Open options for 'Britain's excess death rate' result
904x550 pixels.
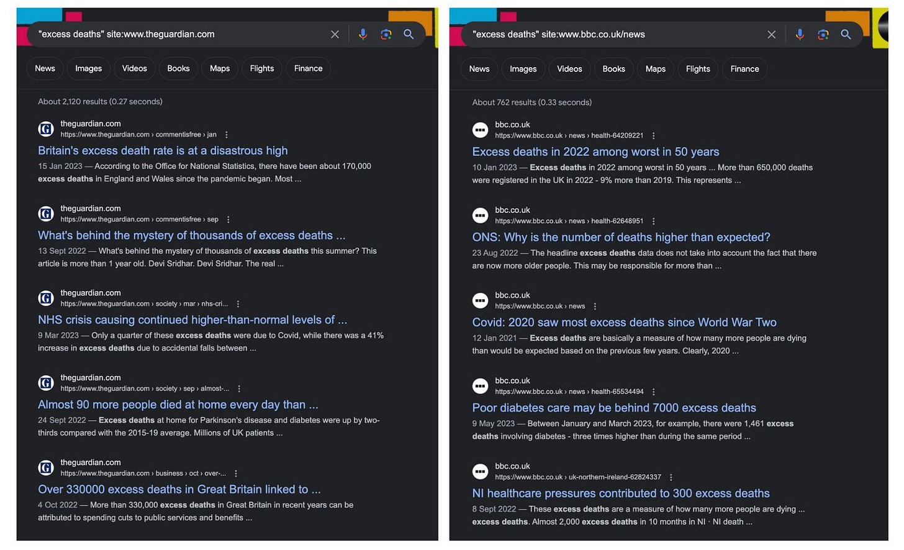(226, 135)
